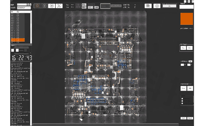Select the orange highlighted row in results list

click(18, 40)
